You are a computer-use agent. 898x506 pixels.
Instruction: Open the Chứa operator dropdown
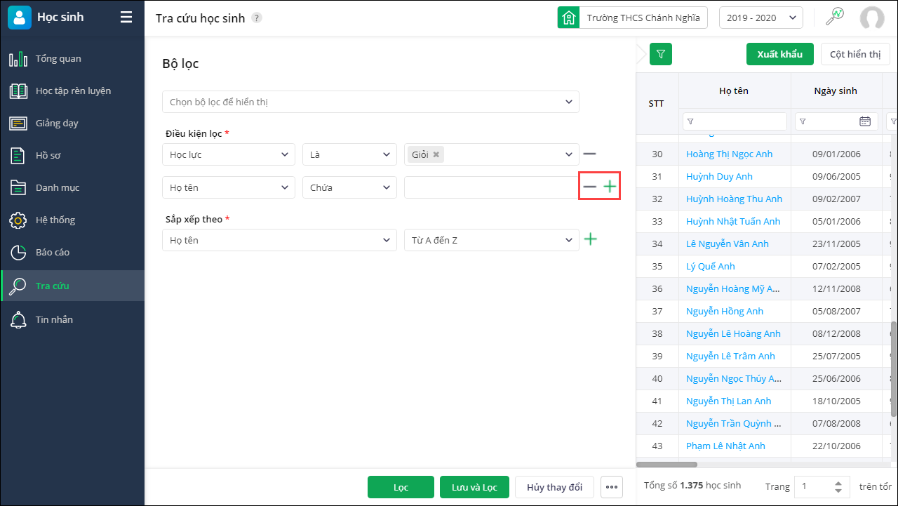[x=349, y=187]
